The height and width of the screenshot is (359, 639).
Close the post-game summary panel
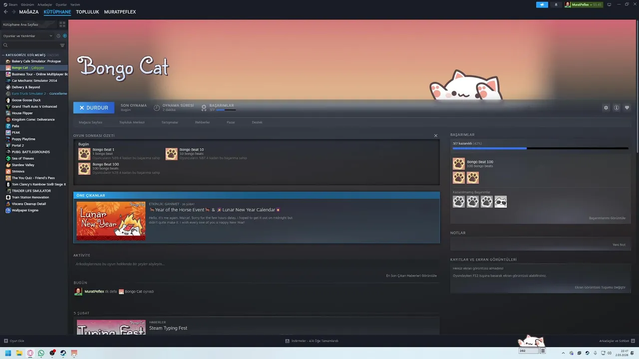click(435, 136)
